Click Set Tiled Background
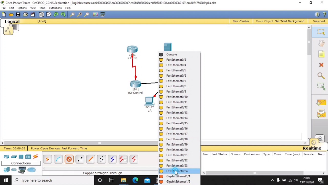The width and height of the screenshot is (328, 185). coord(290,21)
